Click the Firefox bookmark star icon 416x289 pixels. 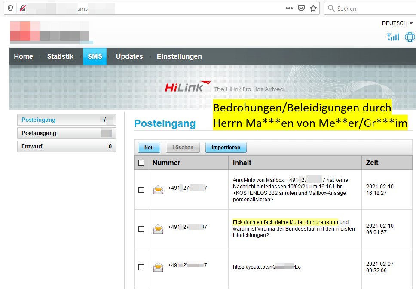click(313, 8)
